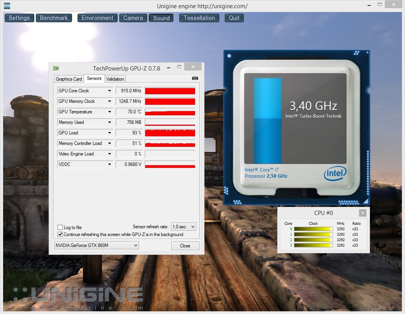Click Core 0 yellow clock bar
Image resolution: width=405 pixels, height=314 pixels.
(x=313, y=229)
